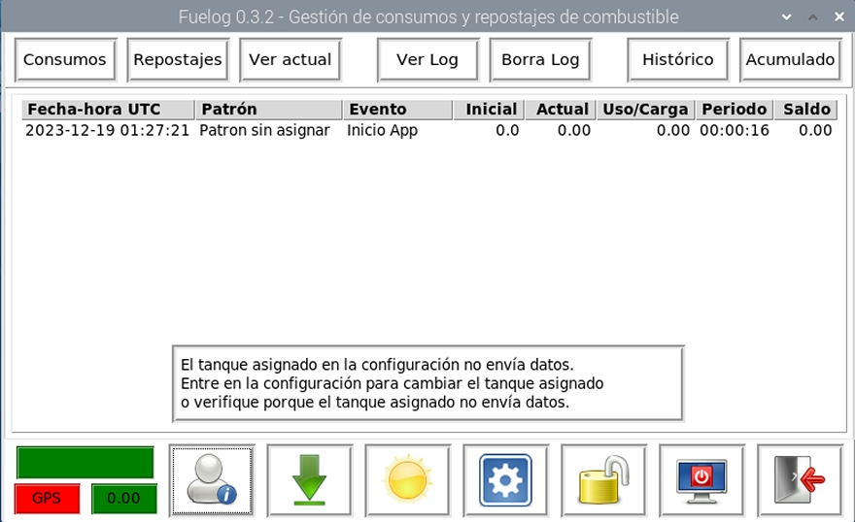Image resolution: width=855 pixels, height=522 pixels.
Task: Click the user info profile icon
Action: (212, 479)
